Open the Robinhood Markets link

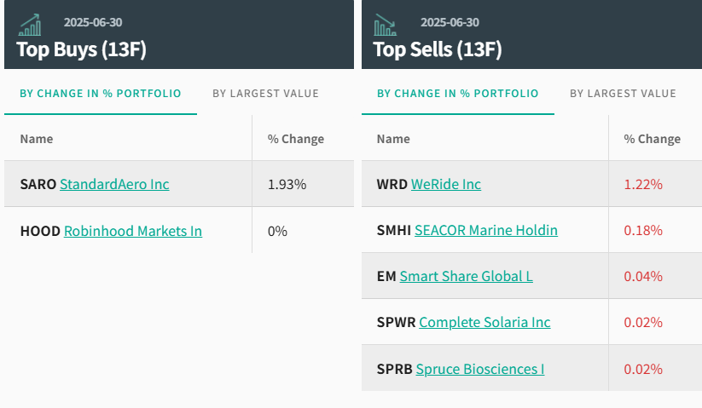point(133,231)
